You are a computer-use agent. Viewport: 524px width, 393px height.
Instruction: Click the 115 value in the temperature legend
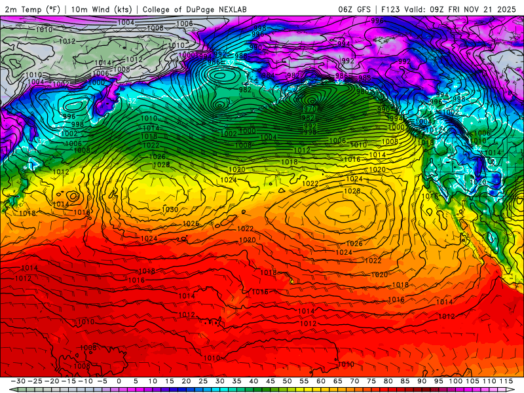pos(506,381)
